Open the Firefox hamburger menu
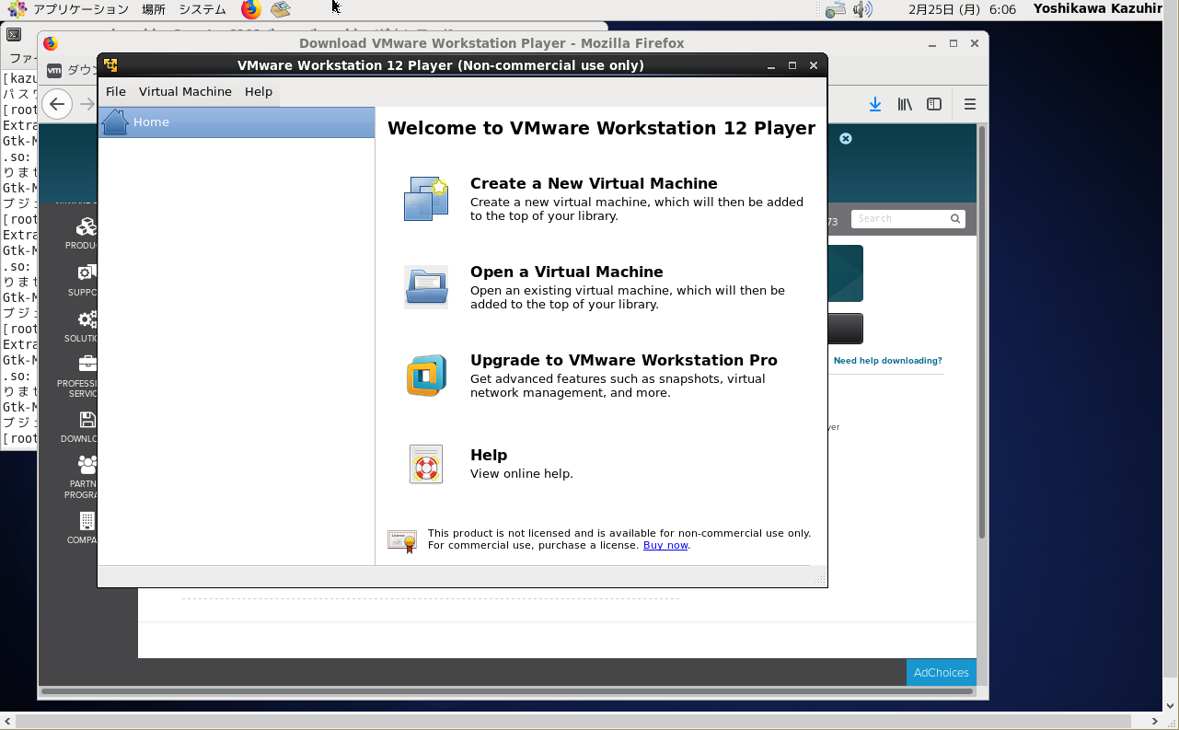This screenshot has width=1179, height=730. (x=969, y=105)
